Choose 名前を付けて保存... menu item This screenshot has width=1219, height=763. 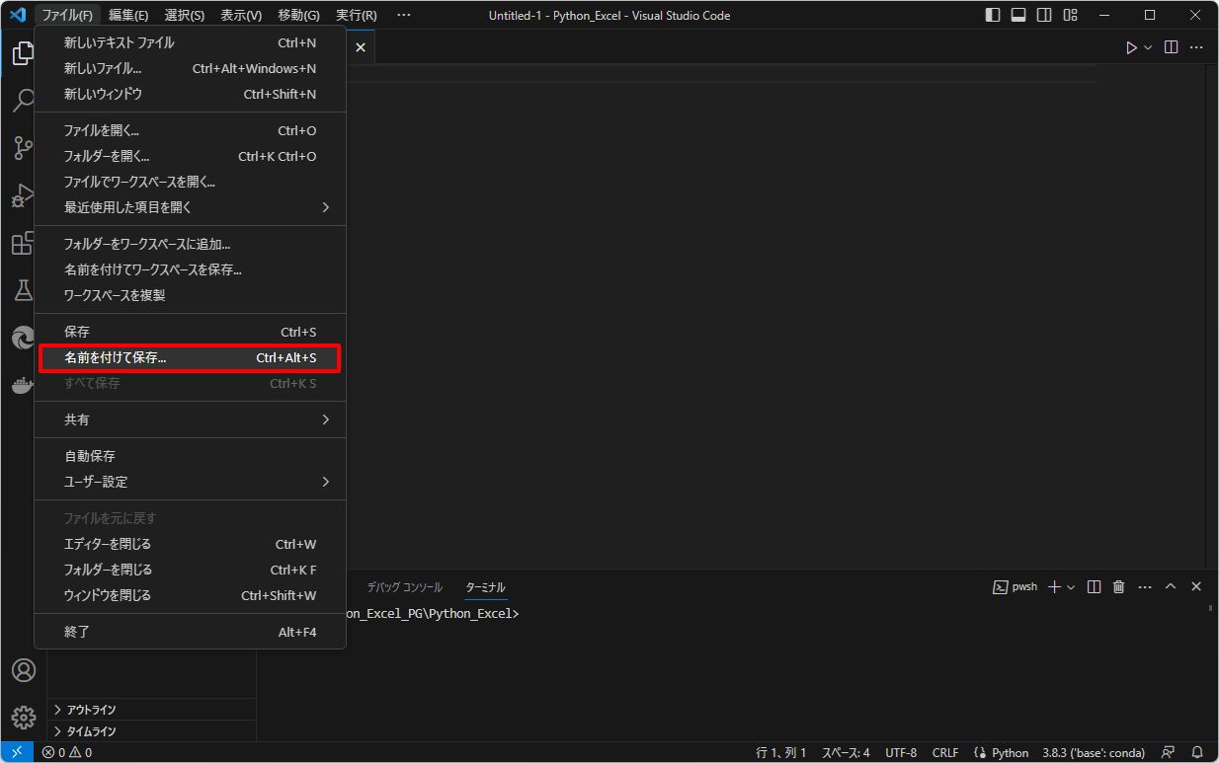point(190,357)
